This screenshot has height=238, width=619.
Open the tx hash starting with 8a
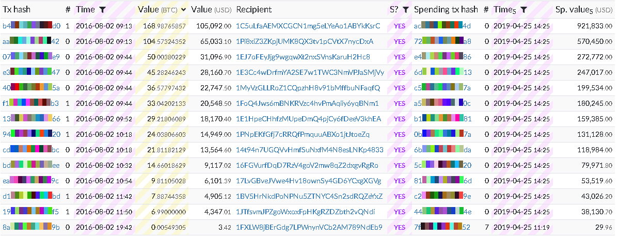(31, 227)
